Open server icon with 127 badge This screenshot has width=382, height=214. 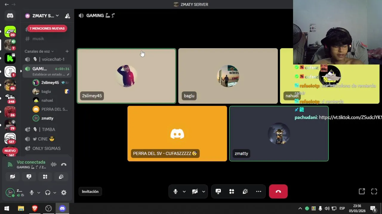coord(10,138)
